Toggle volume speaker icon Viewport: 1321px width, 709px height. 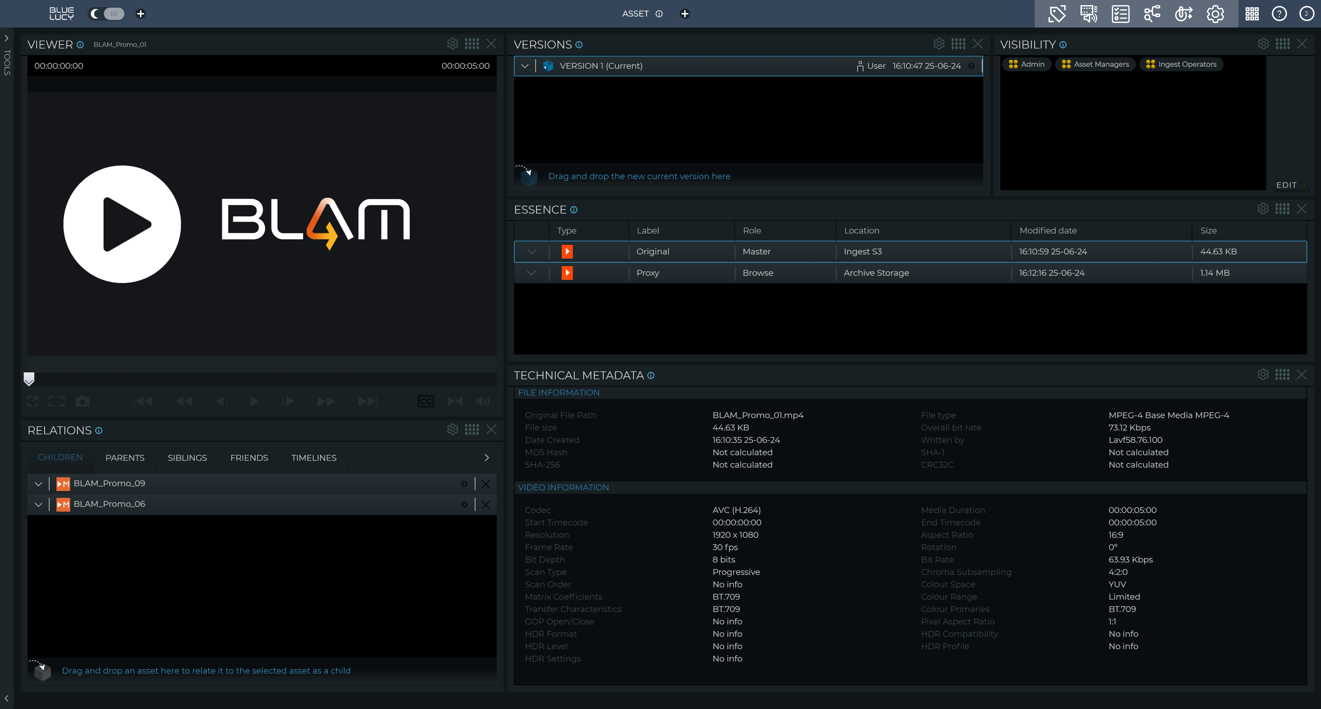[x=483, y=401]
